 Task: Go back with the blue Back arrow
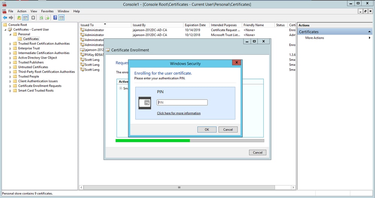5,18
